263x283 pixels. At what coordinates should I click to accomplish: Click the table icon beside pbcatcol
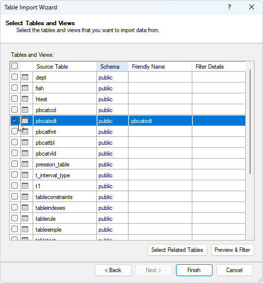25,110
